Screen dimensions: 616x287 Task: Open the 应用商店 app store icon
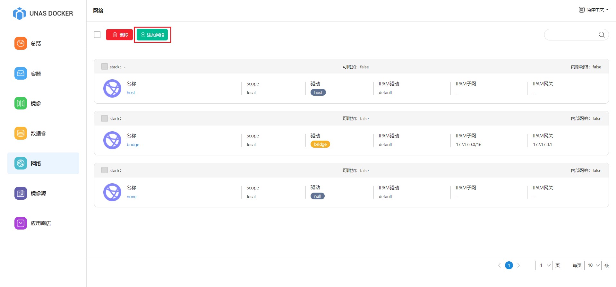point(21,223)
